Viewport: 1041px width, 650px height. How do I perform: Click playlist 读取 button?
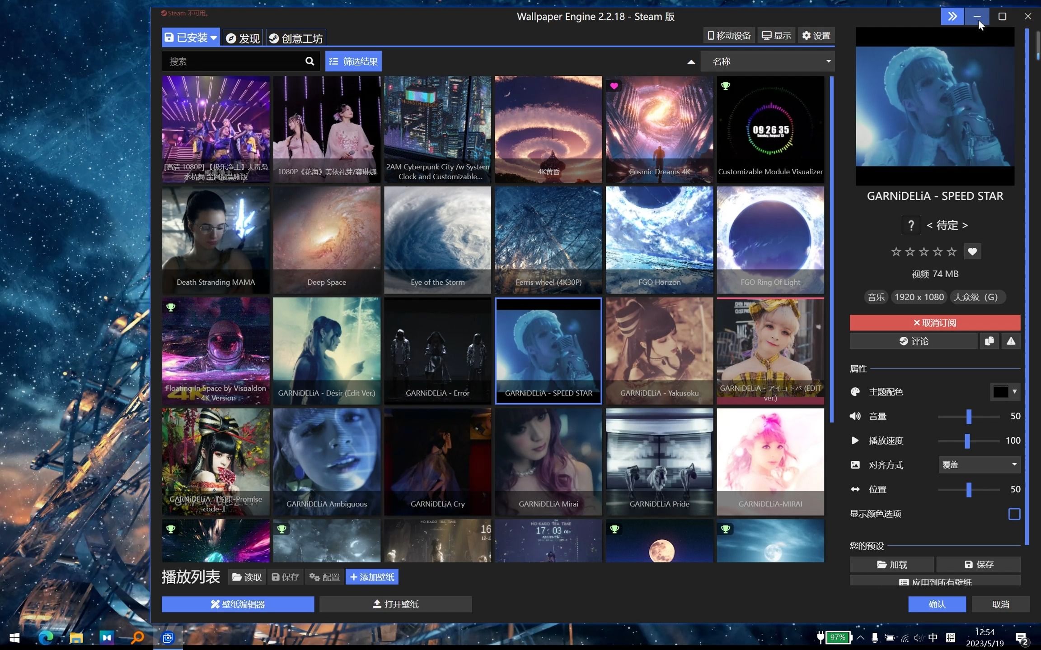(x=247, y=577)
